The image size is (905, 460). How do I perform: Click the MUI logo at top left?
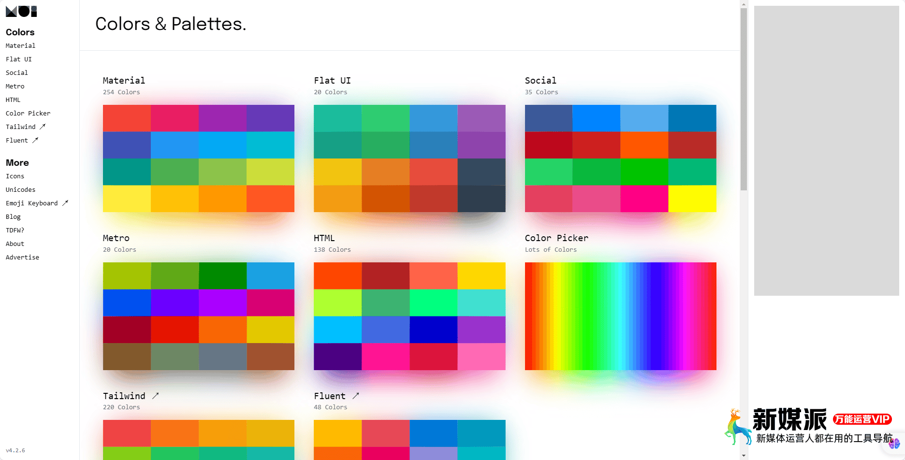pos(21,11)
